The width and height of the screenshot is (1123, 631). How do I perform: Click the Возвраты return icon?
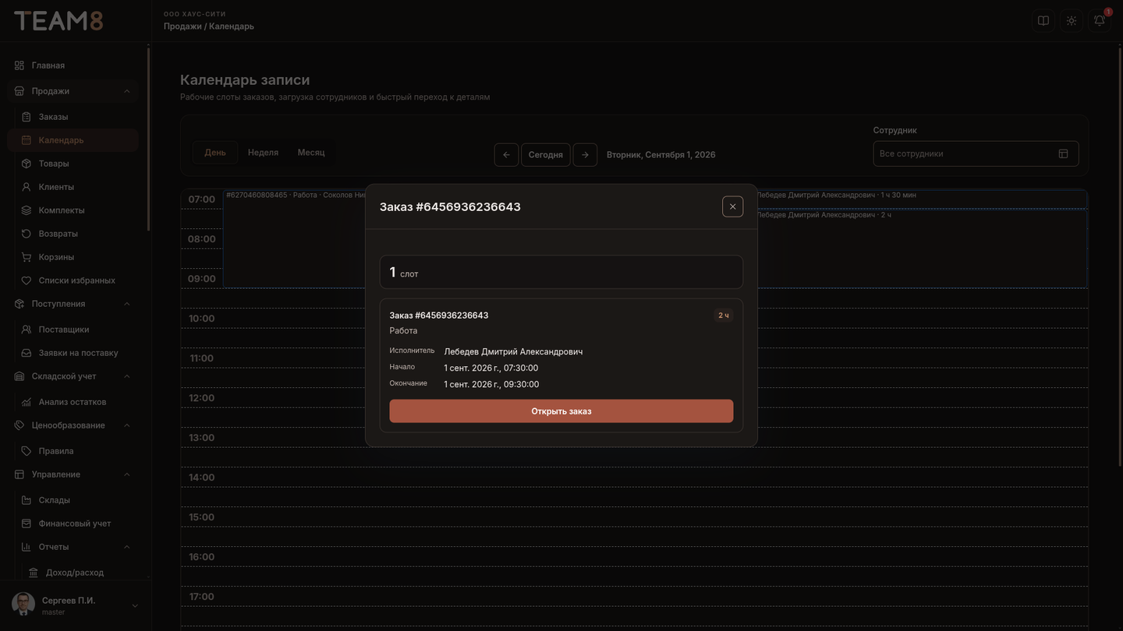point(27,234)
